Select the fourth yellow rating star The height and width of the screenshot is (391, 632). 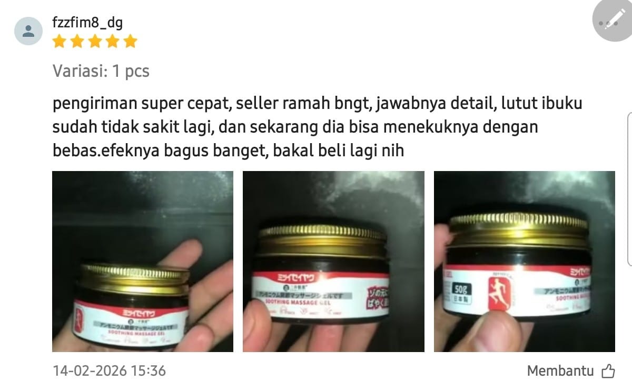(113, 42)
